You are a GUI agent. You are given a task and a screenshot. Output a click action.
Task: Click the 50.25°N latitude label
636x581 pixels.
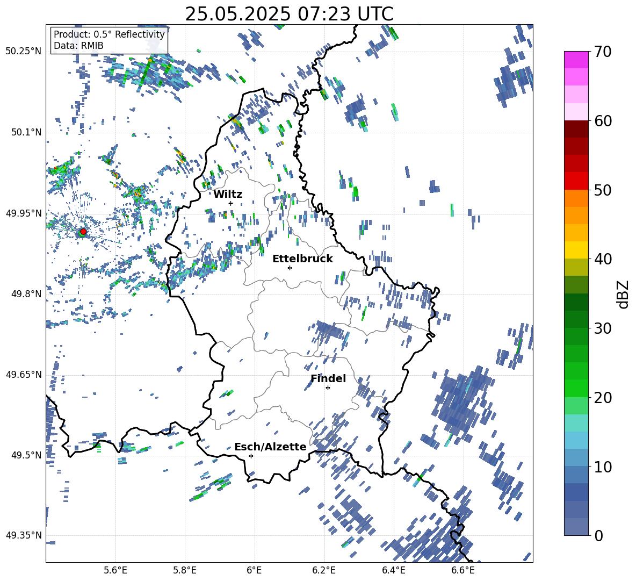click(24, 52)
